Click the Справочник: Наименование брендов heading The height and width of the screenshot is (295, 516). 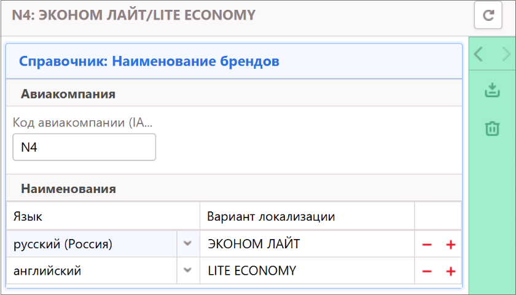(149, 61)
